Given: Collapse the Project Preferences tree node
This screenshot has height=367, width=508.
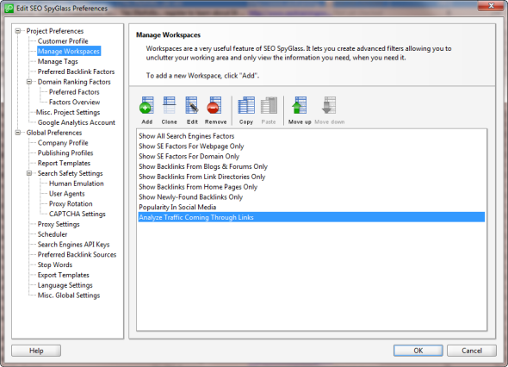Looking at the screenshot, I should 18,31.
